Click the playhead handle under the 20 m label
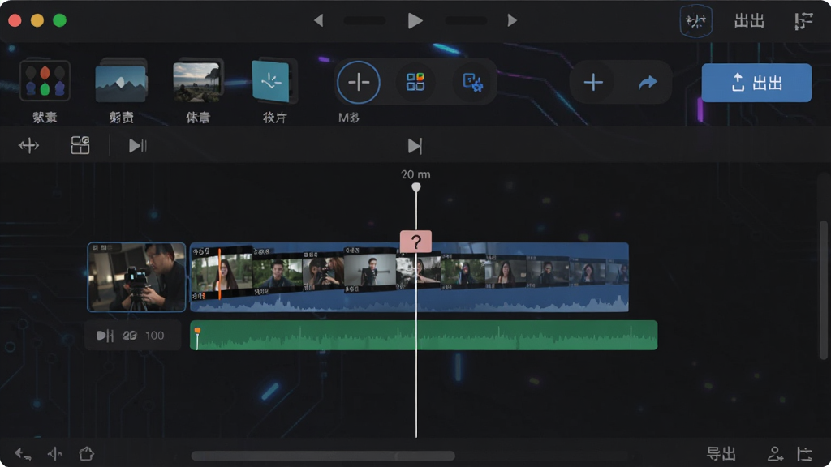This screenshot has height=467, width=831. click(416, 187)
